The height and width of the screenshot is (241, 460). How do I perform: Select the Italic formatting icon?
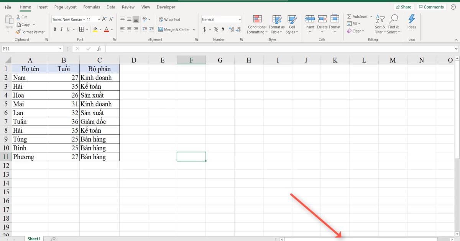click(61, 29)
